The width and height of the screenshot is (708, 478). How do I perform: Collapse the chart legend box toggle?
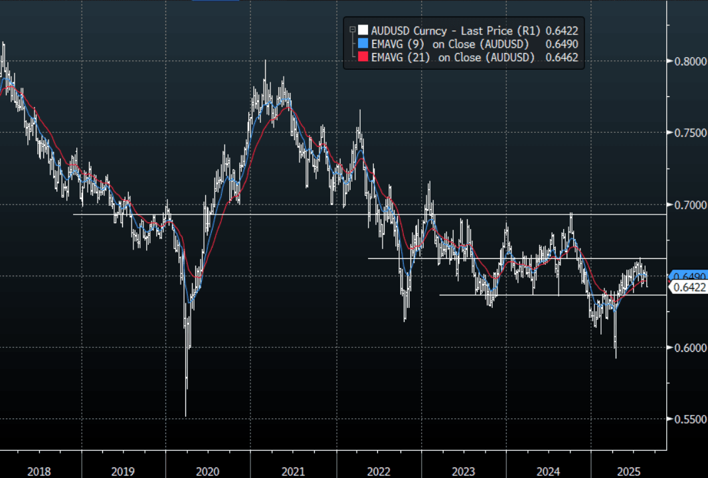tap(353, 31)
